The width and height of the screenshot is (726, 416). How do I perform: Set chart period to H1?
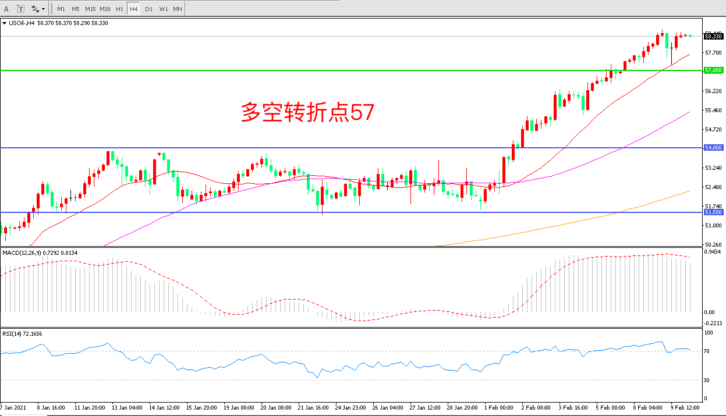(x=119, y=9)
